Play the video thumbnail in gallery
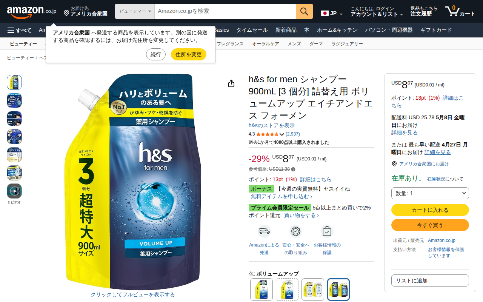This screenshot has width=483, height=302. pos(14,191)
